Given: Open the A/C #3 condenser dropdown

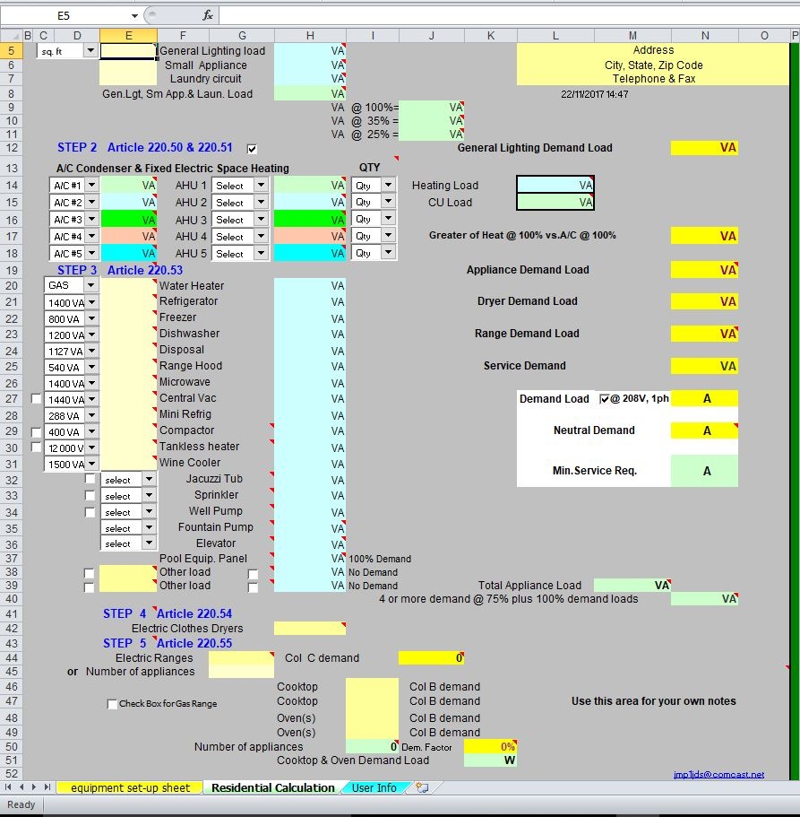Looking at the screenshot, I should pyautogui.click(x=90, y=220).
